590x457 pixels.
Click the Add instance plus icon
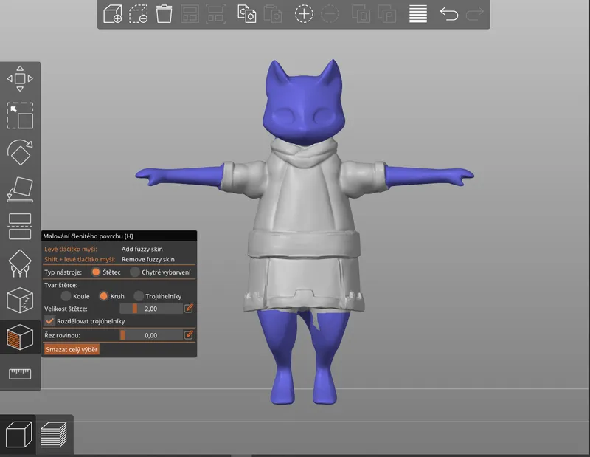(x=304, y=14)
